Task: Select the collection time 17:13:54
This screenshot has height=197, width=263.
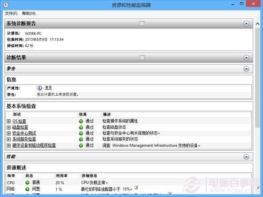Action: 56,39
